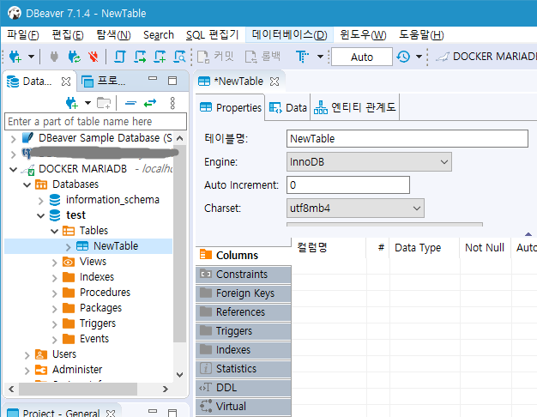Open the 파일(F) menu
The width and height of the screenshot is (537, 417).
[x=23, y=35]
